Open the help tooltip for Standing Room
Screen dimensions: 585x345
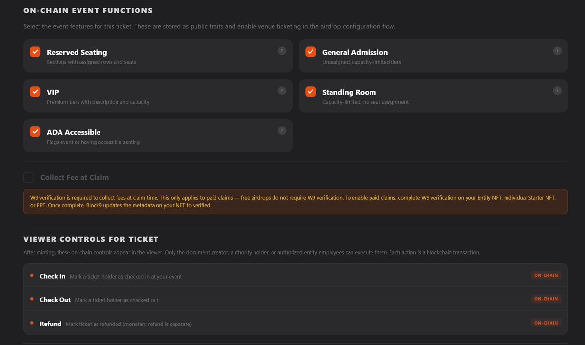(x=557, y=90)
